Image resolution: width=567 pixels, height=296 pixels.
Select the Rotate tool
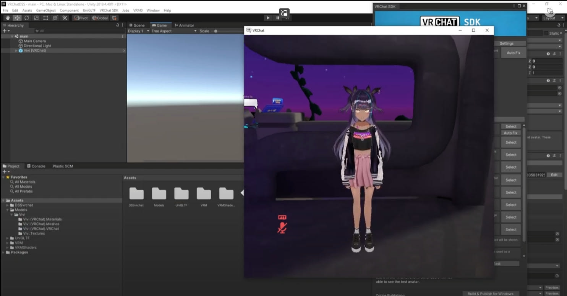click(27, 18)
